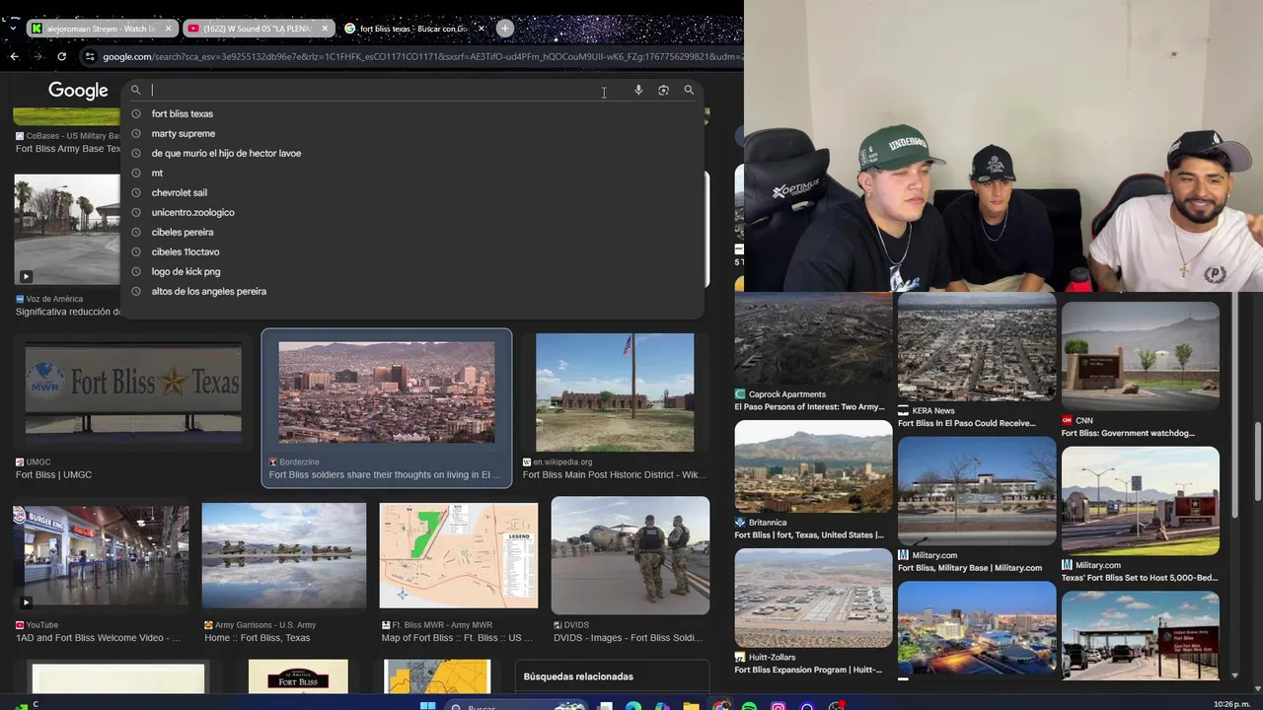Open the Army Garrisons helicopters image
Image resolution: width=1263 pixels, height=710 pixels.
click(x=284, y=557)
